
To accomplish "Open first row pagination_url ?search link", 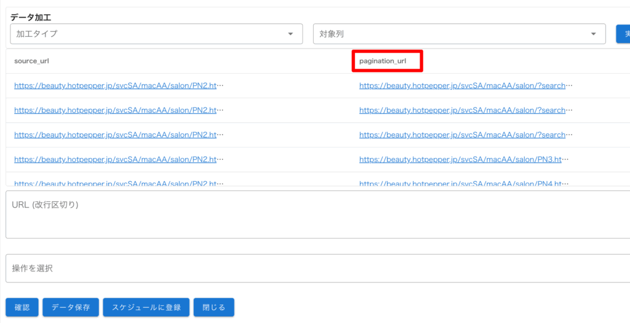I will pos(465,85).
